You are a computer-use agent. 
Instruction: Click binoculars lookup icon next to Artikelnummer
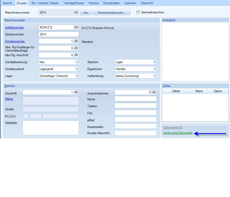[x=76, y=27]
